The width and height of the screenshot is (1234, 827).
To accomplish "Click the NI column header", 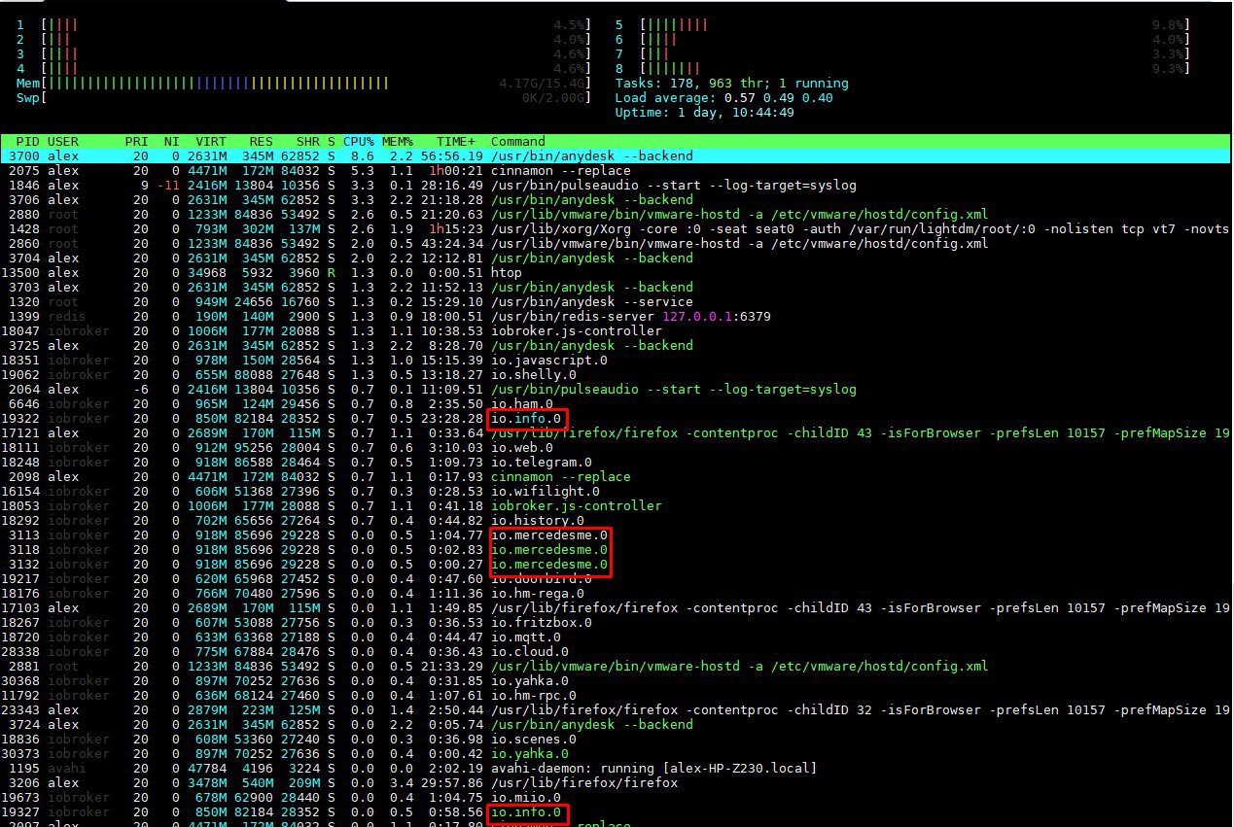I will tap(171, 141).
